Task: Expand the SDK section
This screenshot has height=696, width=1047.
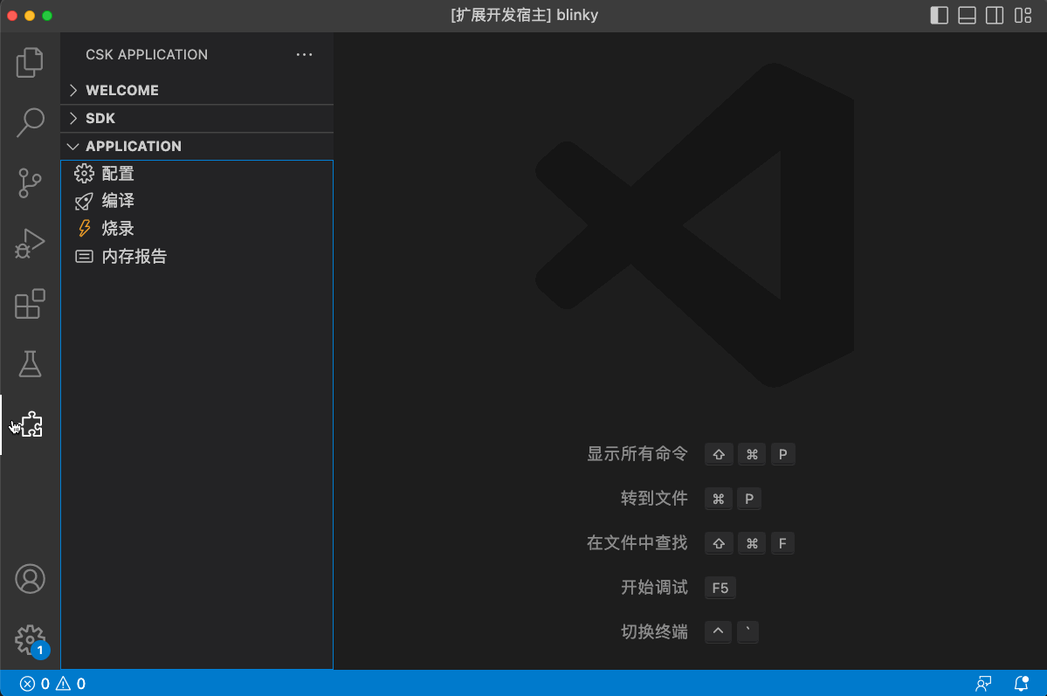Action: coord(197,118)
